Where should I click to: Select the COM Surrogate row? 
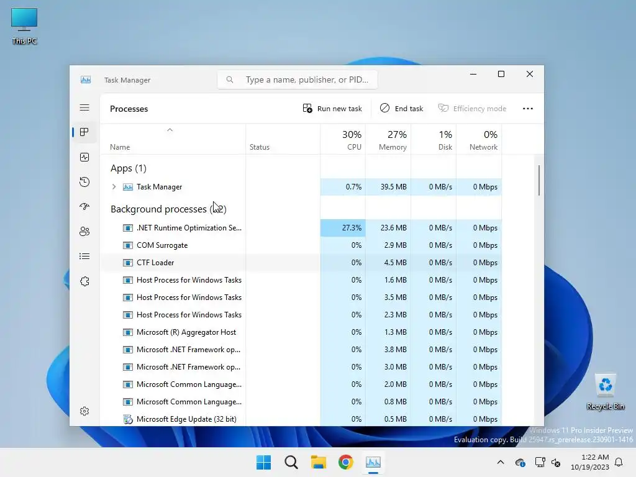click(x=301, y=245)
